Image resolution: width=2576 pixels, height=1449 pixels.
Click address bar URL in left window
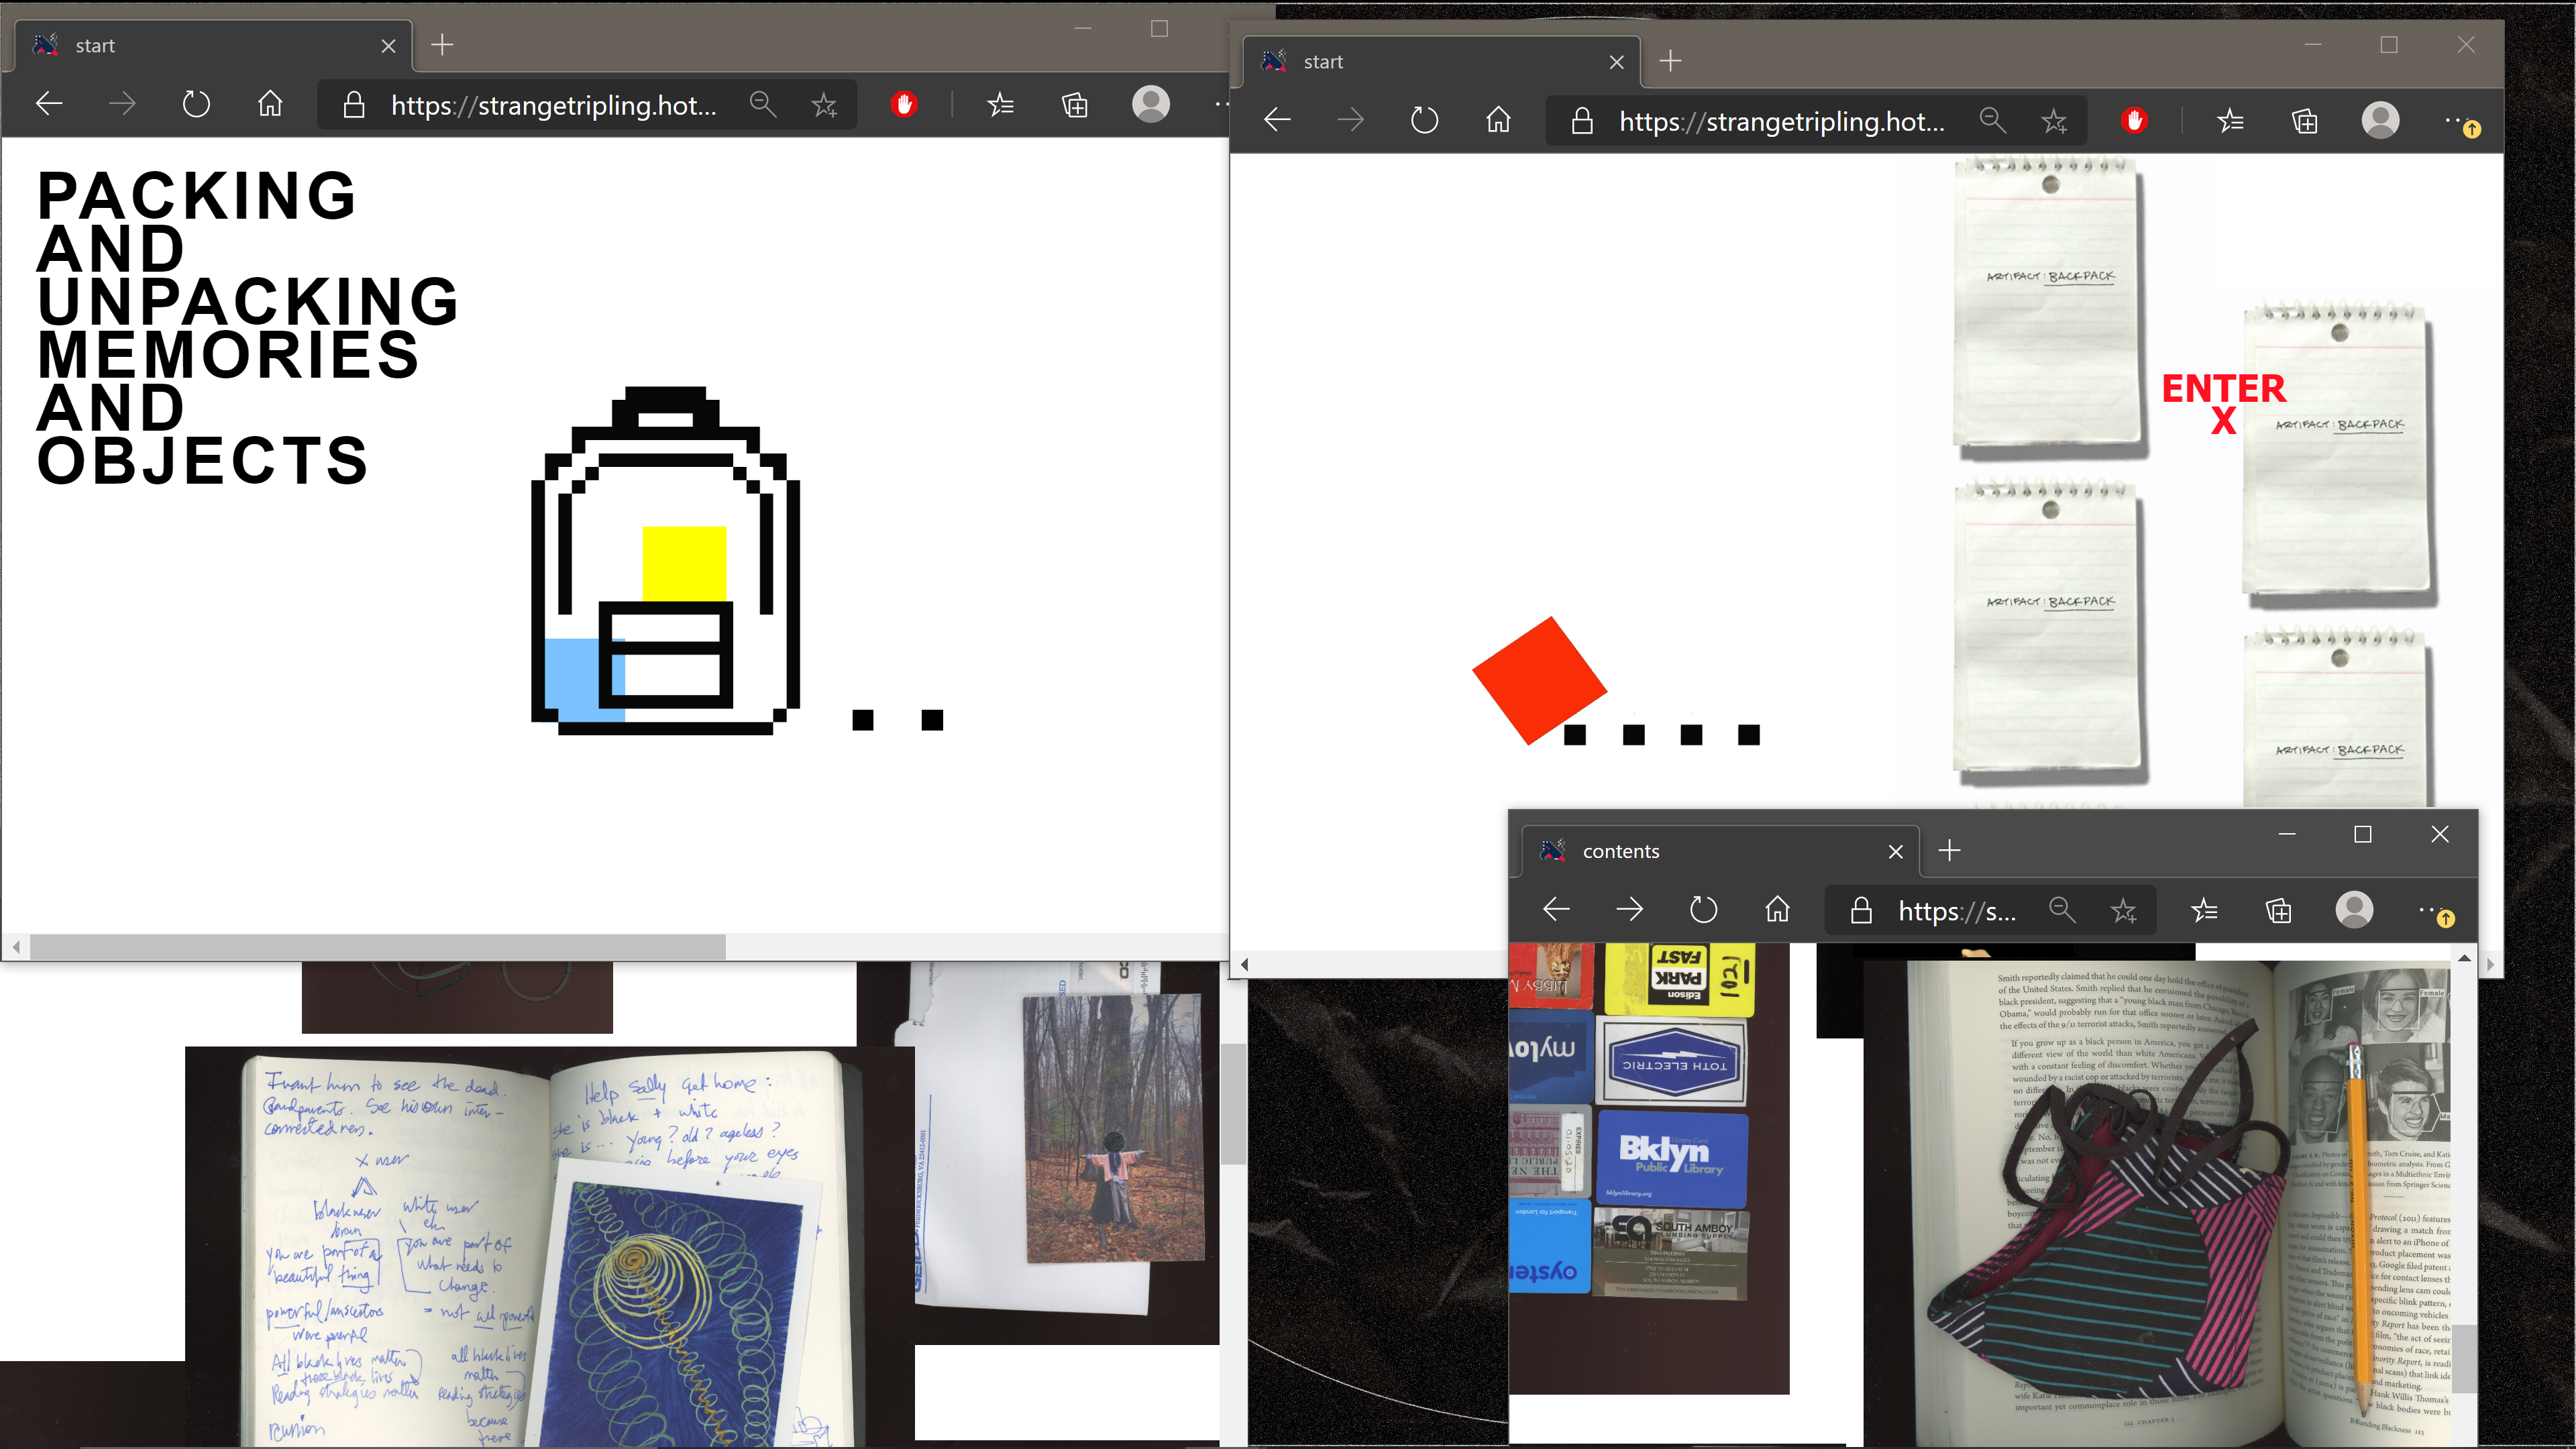554,105
